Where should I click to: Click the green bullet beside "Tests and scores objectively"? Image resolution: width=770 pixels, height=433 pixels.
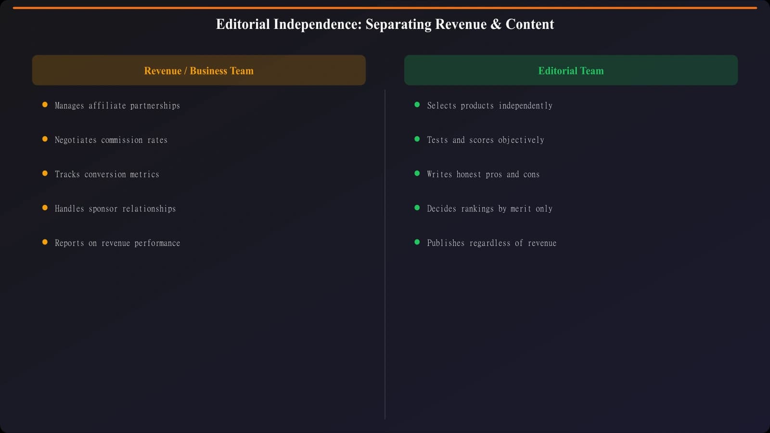(x=417, y=139)
